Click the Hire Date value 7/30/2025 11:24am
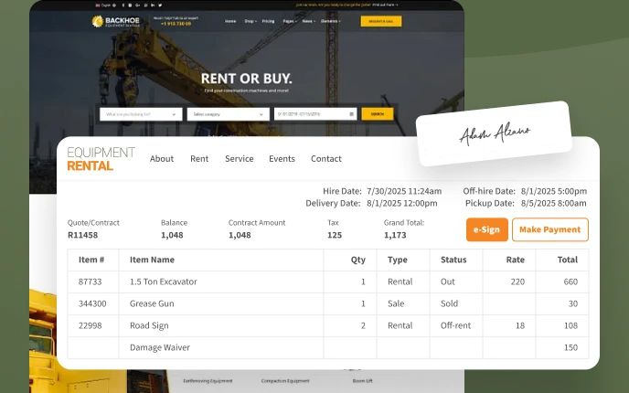629x393 pixels. point(404,191)
